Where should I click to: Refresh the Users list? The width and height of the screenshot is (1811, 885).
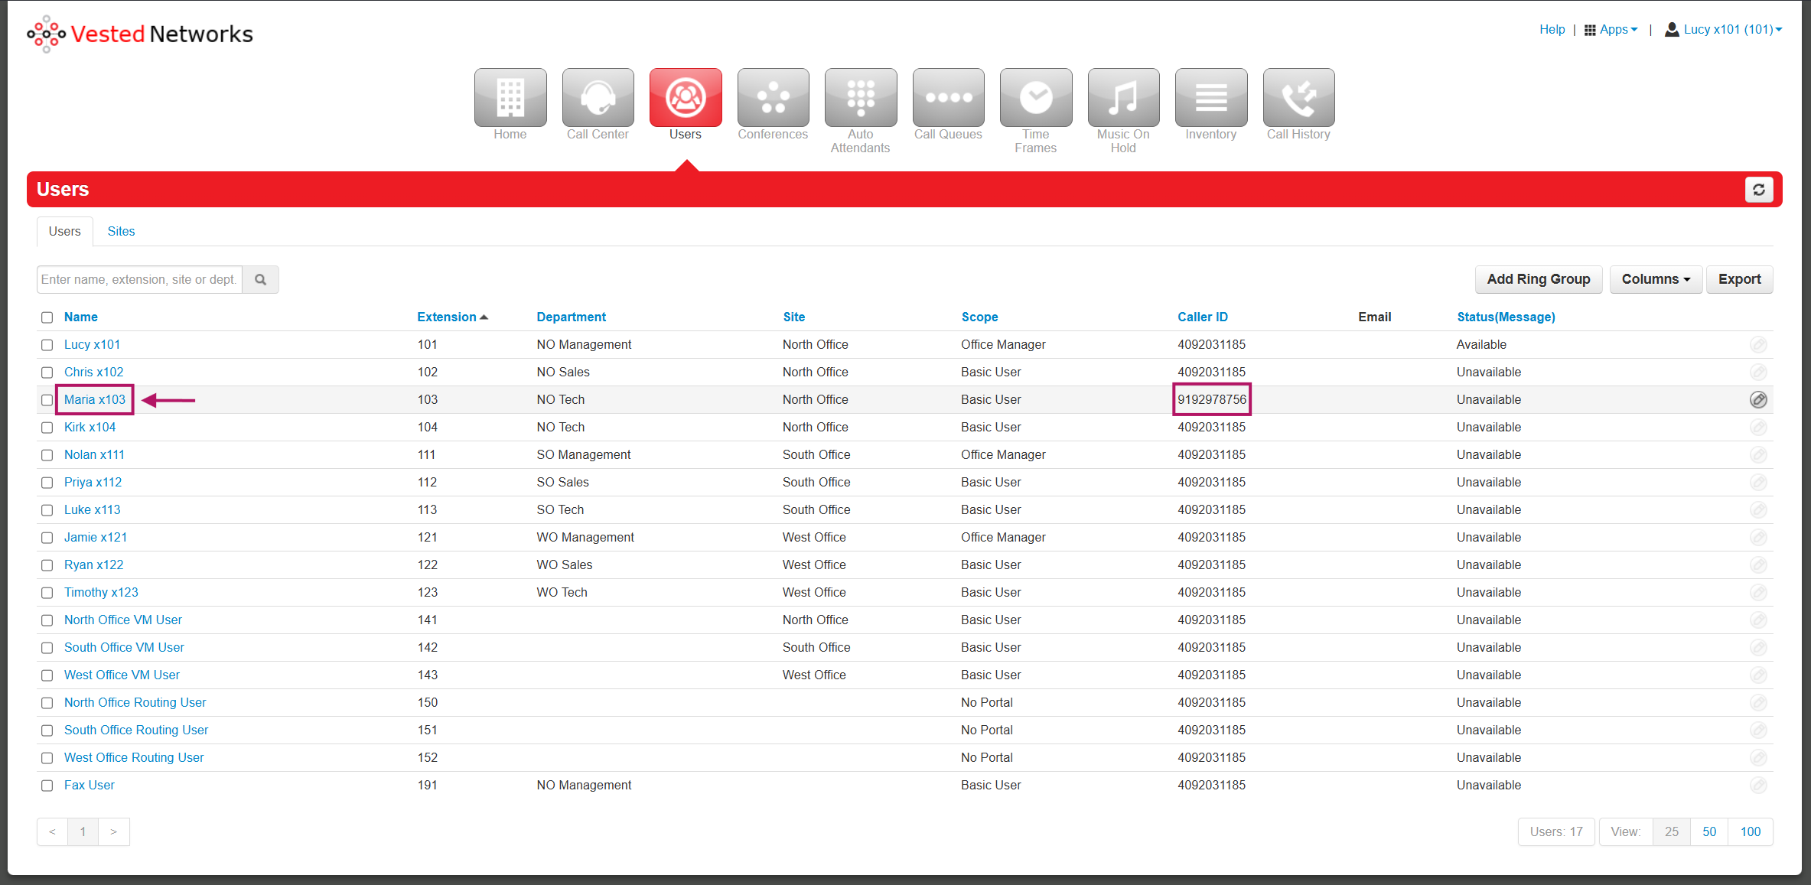coord(1758,190)
